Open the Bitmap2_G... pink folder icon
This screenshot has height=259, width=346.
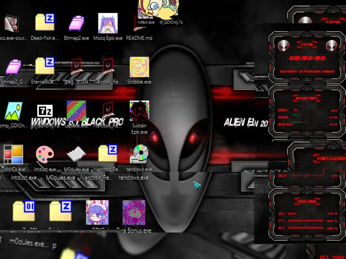point(14,67)
